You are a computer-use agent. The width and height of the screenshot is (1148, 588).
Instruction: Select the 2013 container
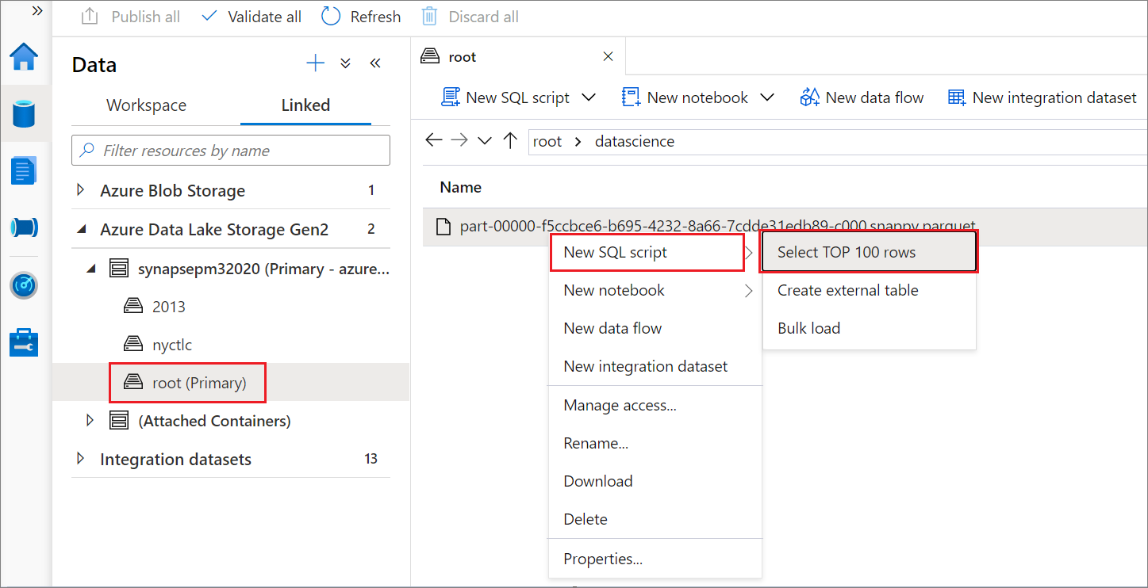[x=231, y=307]
